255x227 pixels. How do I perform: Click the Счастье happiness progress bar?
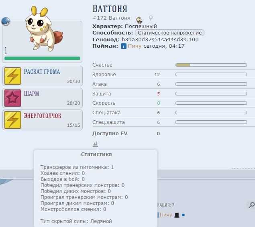[211, 65]
